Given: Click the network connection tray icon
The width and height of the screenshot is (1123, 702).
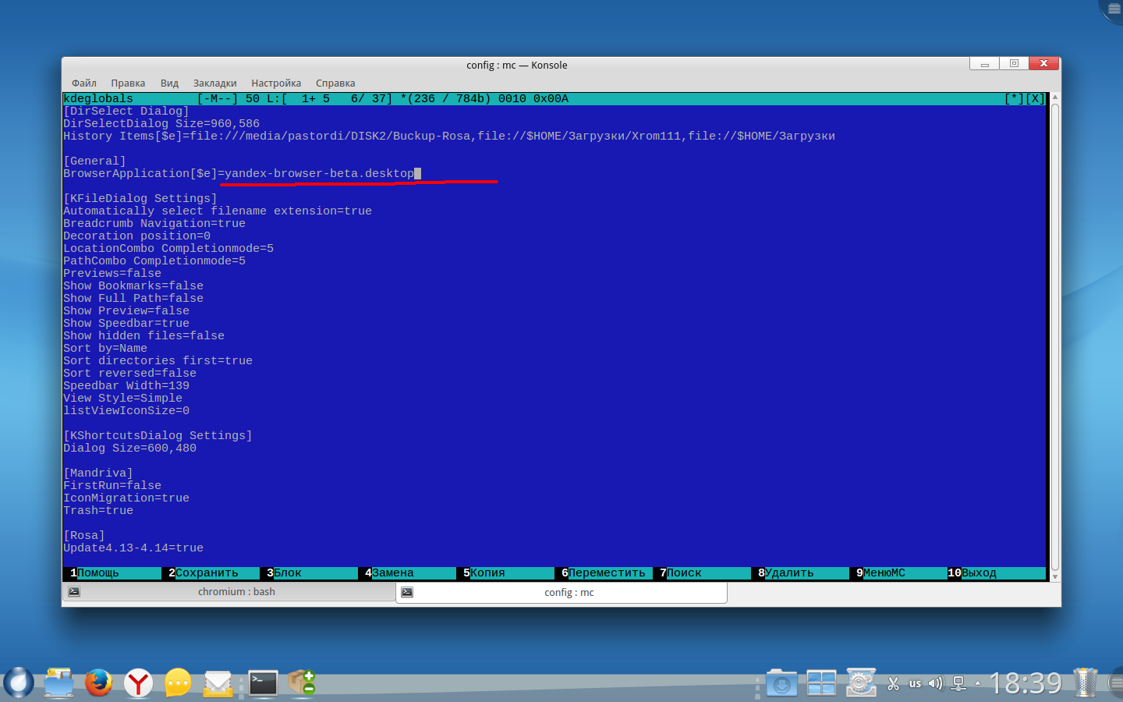Looking at the screenshot, I should click(x=958, y=684).
